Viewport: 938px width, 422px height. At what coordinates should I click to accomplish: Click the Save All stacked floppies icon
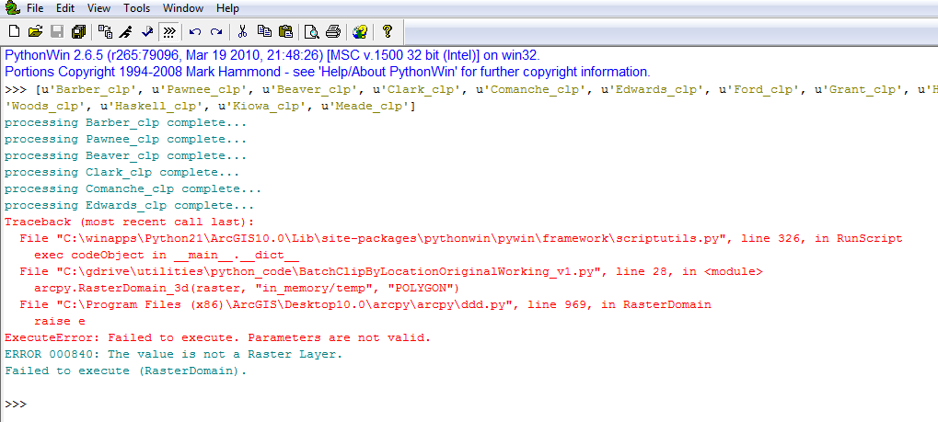coord(79,31)
